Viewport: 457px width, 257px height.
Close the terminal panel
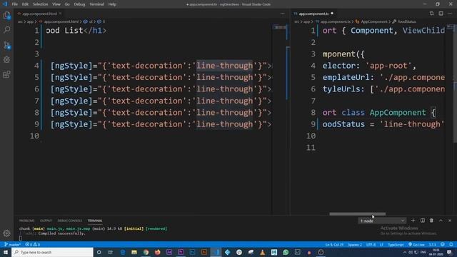coord(450,221)
